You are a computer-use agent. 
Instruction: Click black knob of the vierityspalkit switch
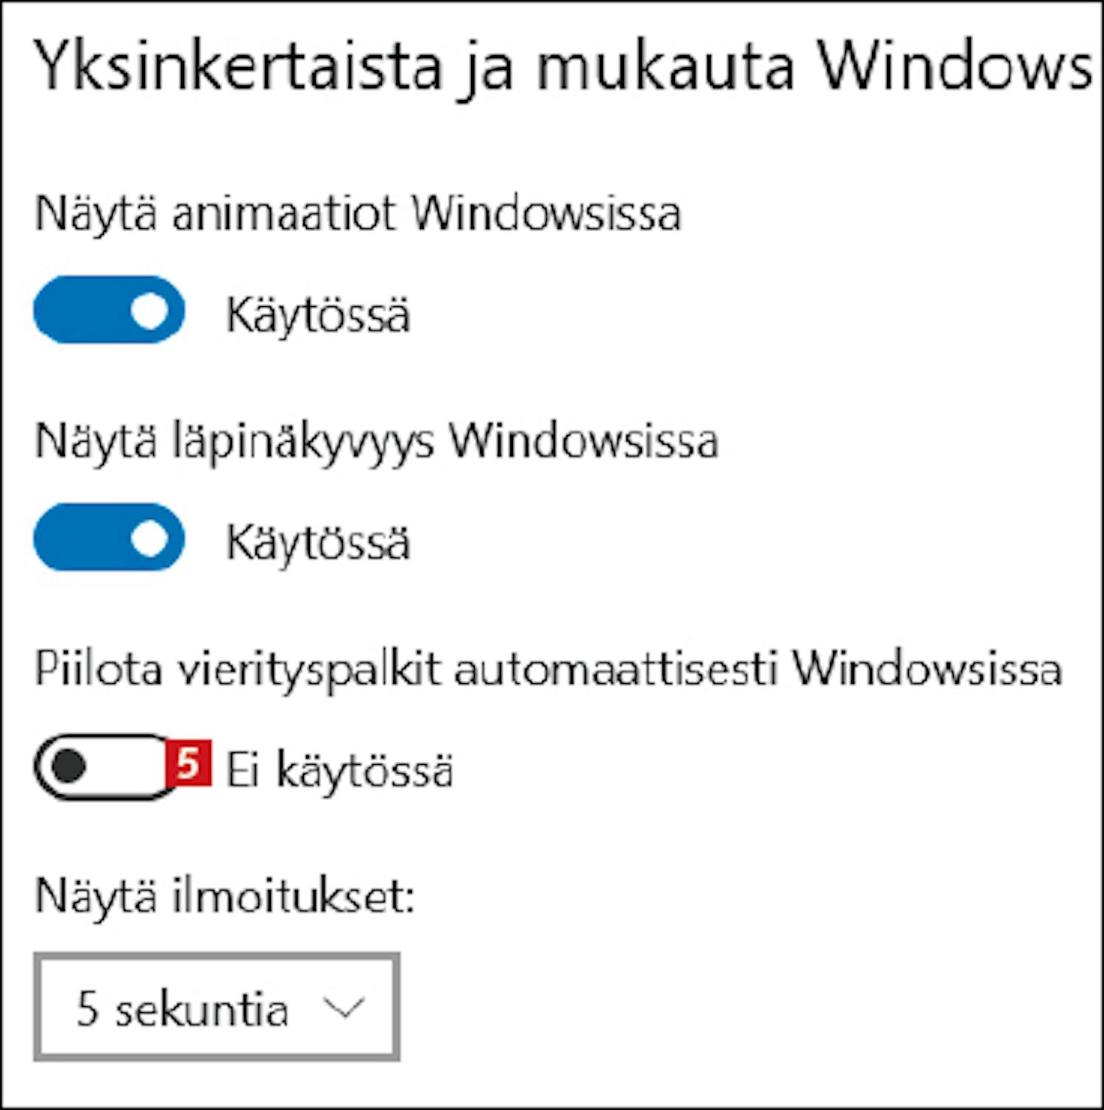pos(68,767)
